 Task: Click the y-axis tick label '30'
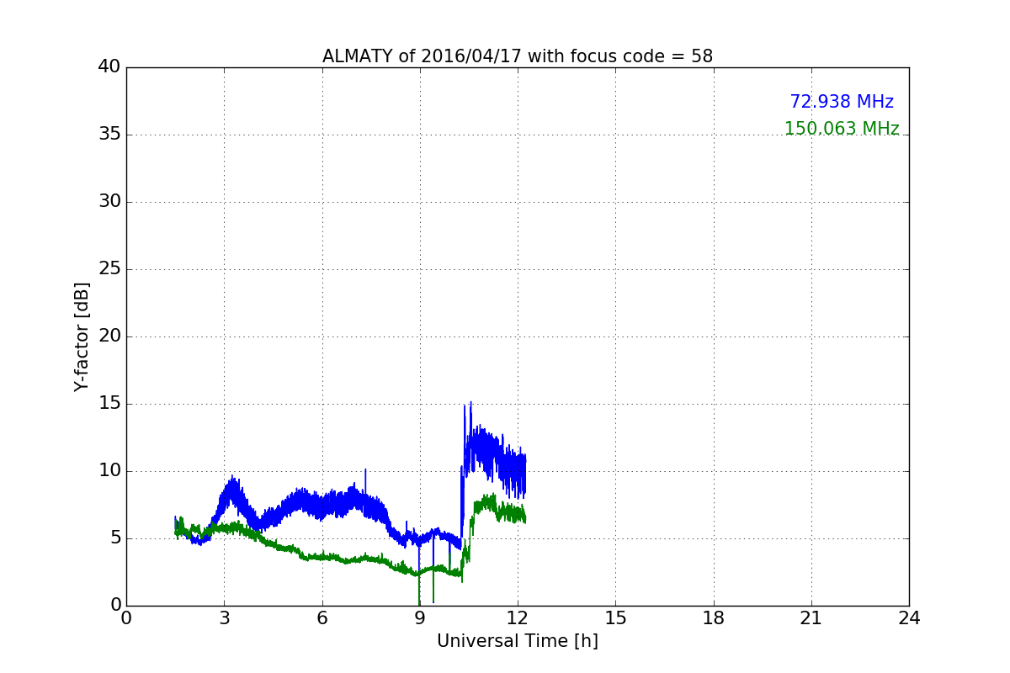click(x=109, y=202)
